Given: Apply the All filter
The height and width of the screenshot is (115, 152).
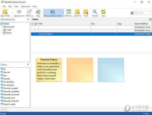Looking at the screenshot, I should tap(4, 69).
